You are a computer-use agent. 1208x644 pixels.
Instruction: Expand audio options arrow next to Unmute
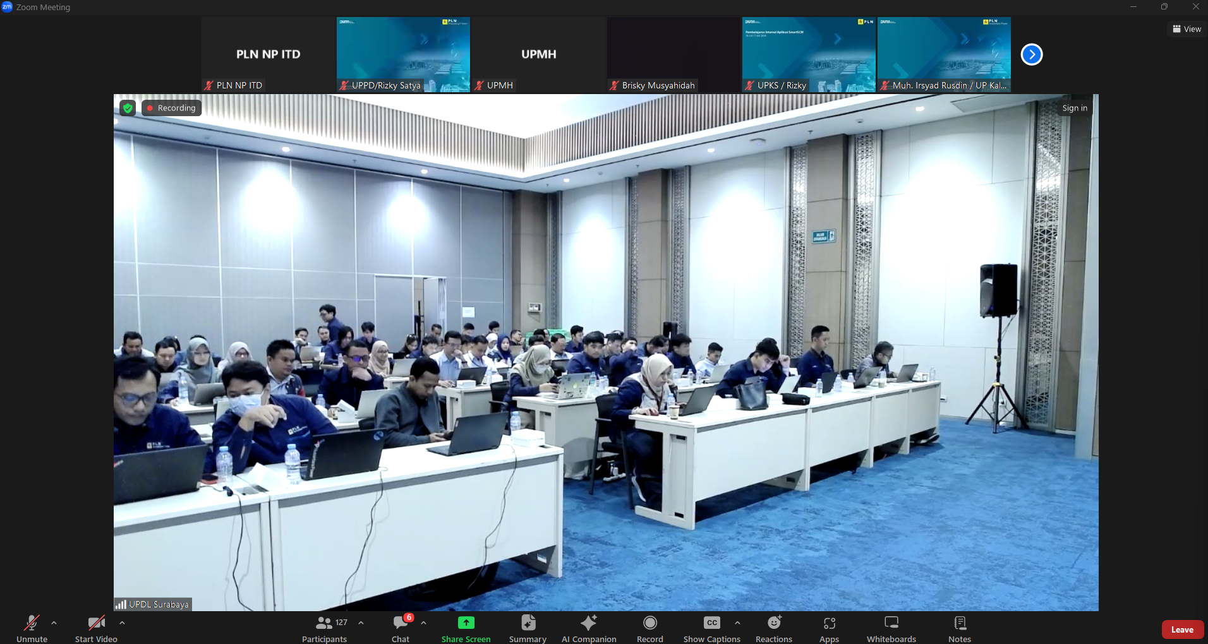[x=54, y=623]
